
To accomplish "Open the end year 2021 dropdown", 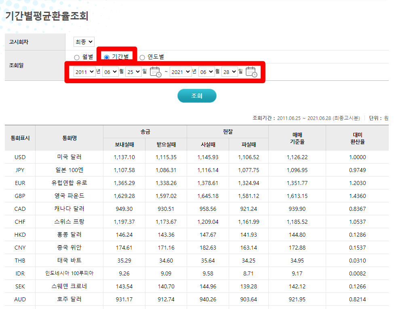I will click(x=182, y=71).
